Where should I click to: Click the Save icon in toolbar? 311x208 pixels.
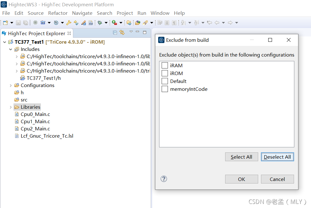tap(18, 23)
